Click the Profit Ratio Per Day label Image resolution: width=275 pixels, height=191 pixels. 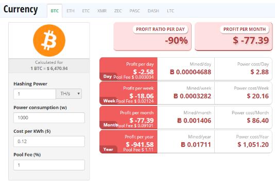click(160, 29)
